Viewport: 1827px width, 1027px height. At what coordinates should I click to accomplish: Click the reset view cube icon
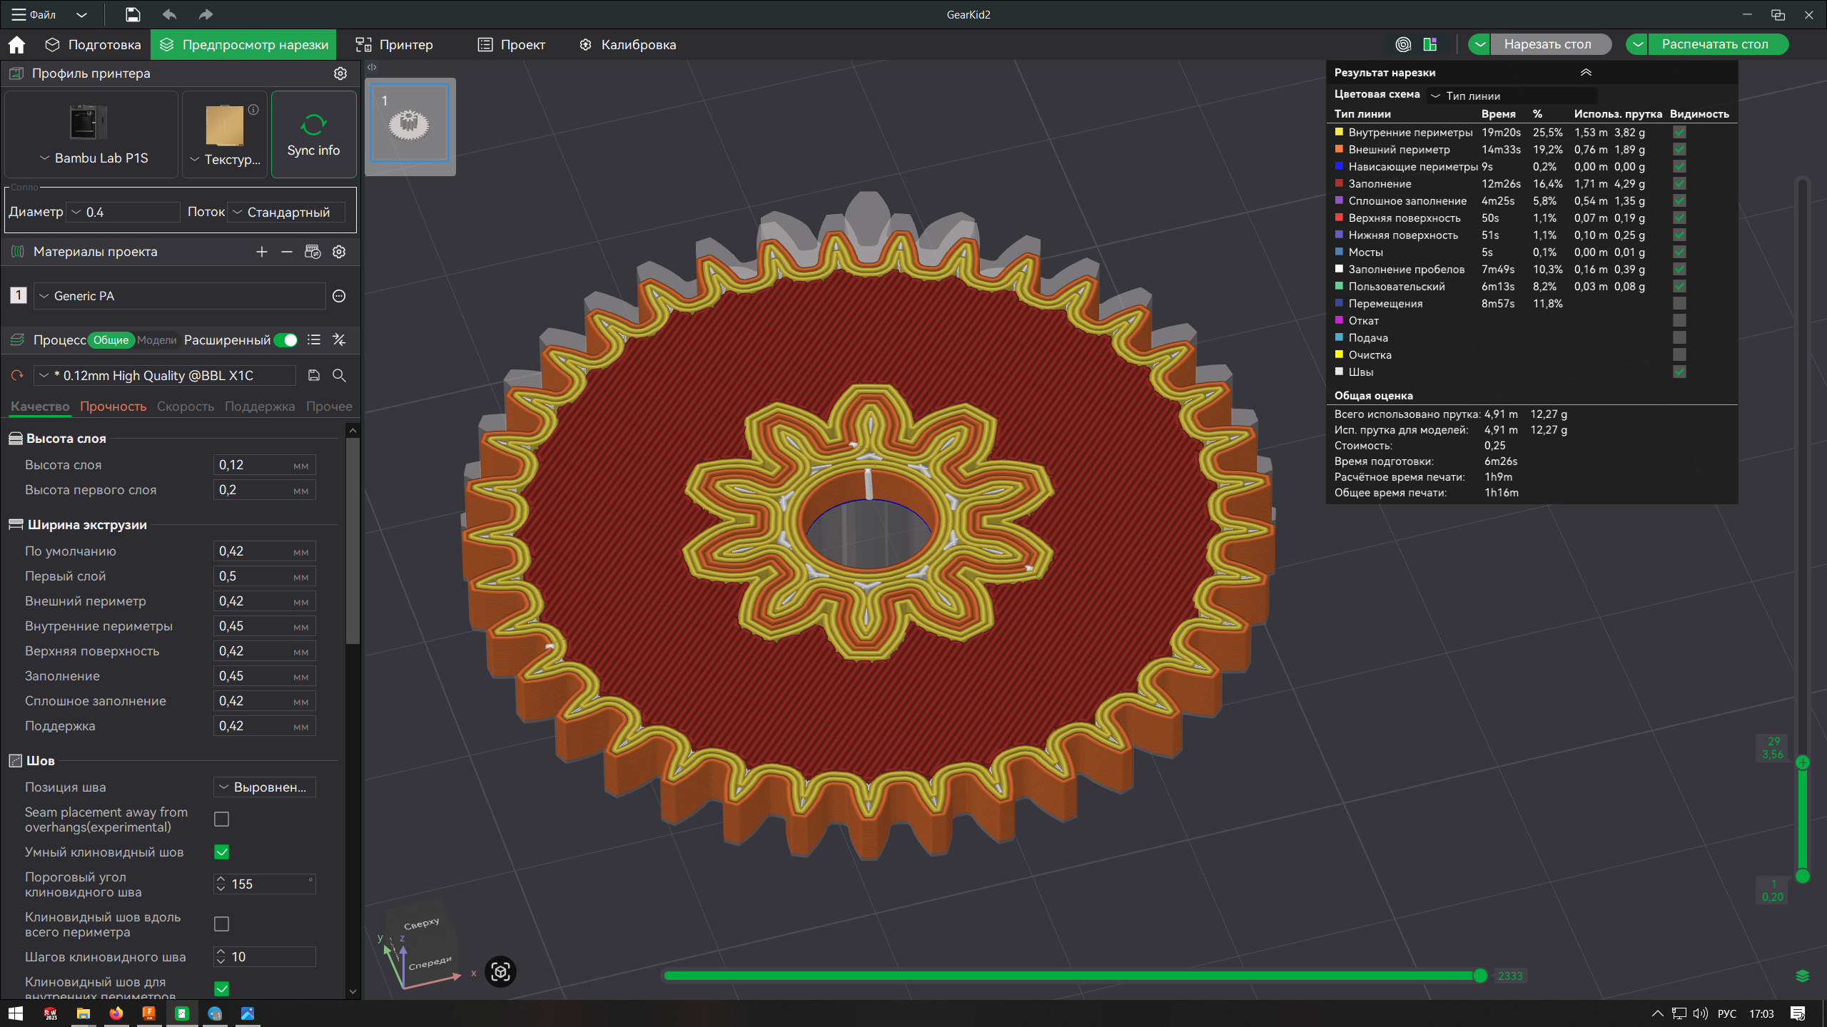[500, 972]
